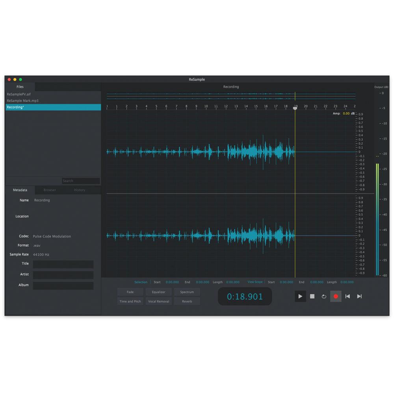This screenshot has height=394, width=394.
Task: Click the Time and Pitch button
Action: coord(130,301)
